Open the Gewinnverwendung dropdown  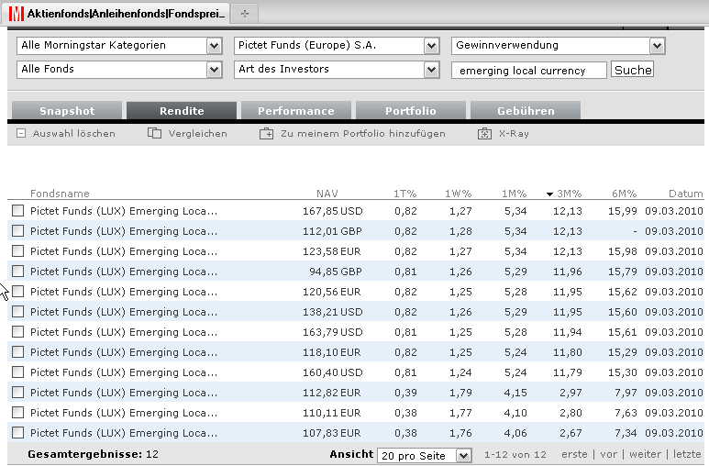(x=558, y=46)
